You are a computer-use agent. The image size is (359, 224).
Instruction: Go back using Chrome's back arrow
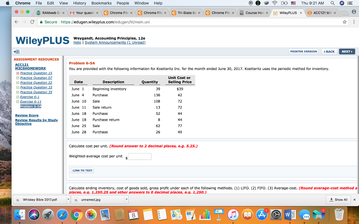click(x=16, y=22)
